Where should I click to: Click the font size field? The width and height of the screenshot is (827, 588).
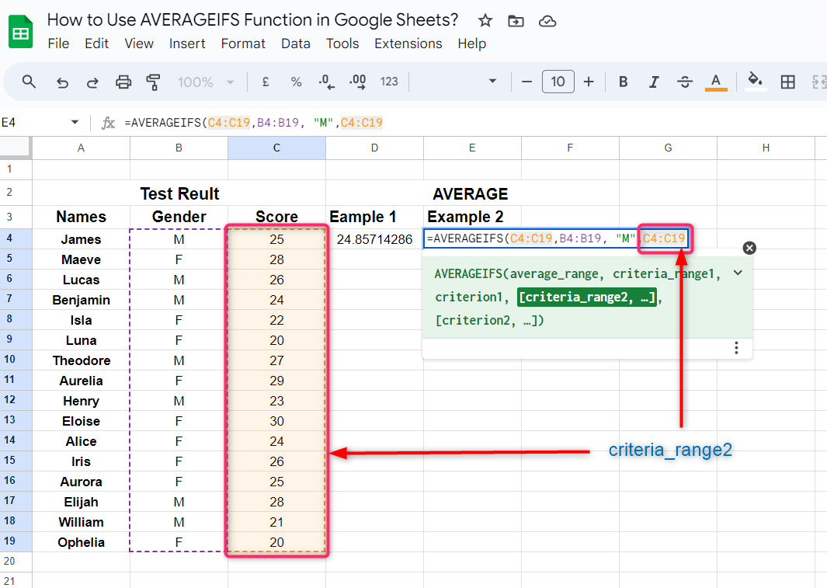(558, 82)
